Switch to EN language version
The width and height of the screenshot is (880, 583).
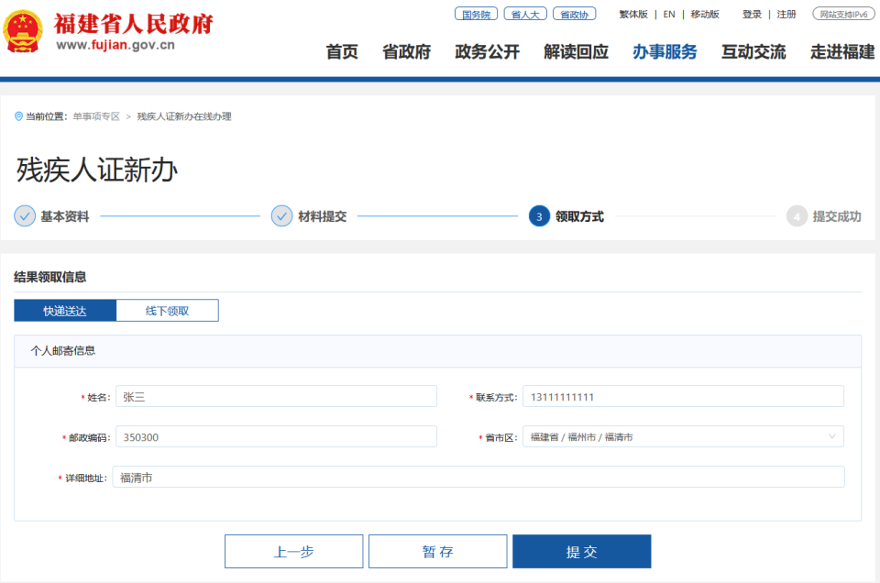[669, 14]
